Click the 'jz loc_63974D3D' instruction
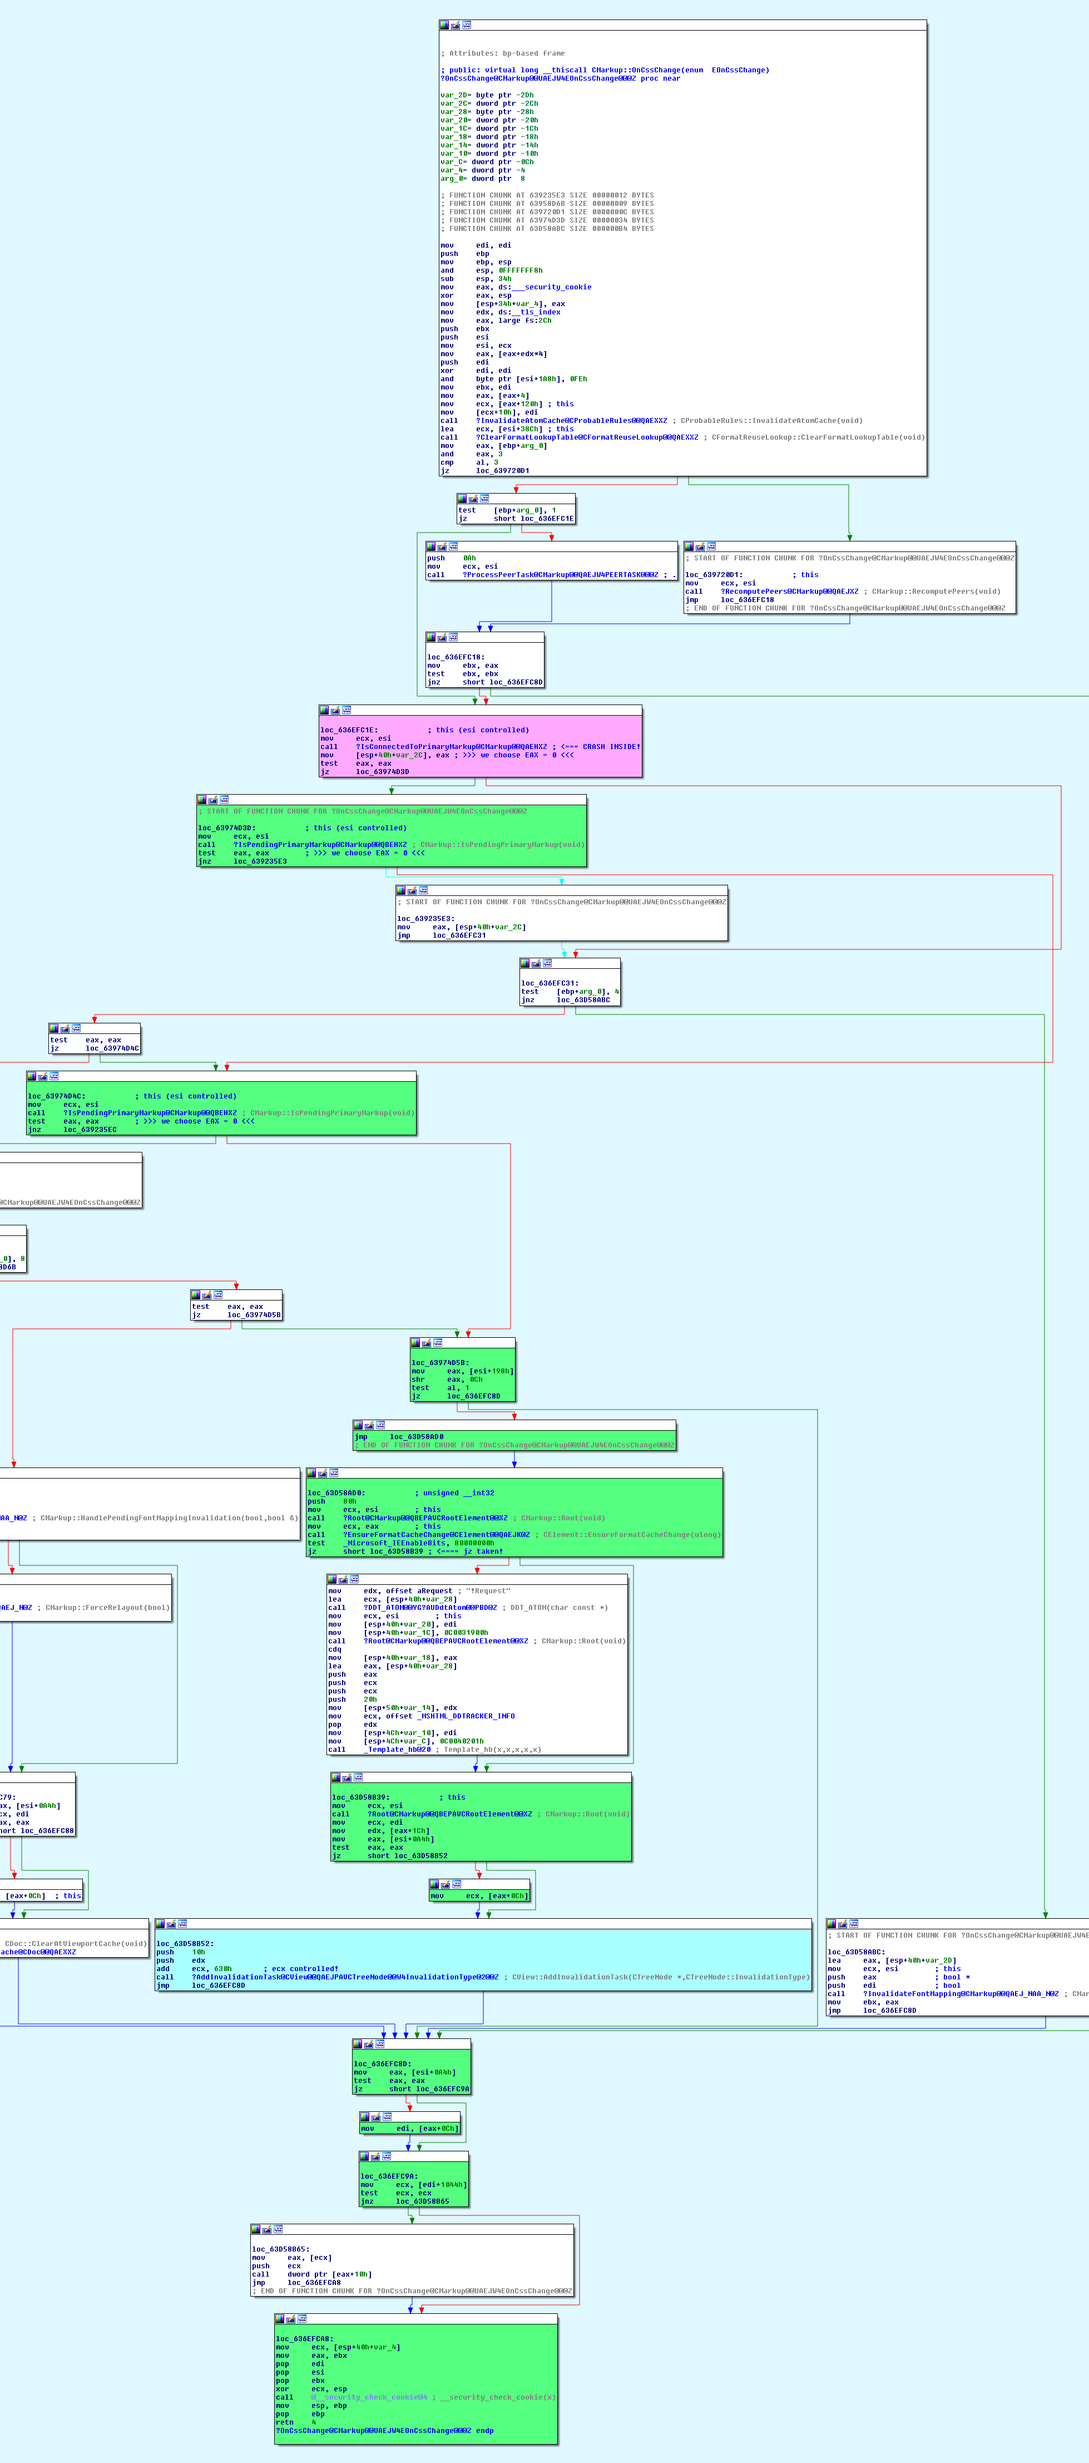This screenshot has height=2463, width=1089. [x=365, y=772]
